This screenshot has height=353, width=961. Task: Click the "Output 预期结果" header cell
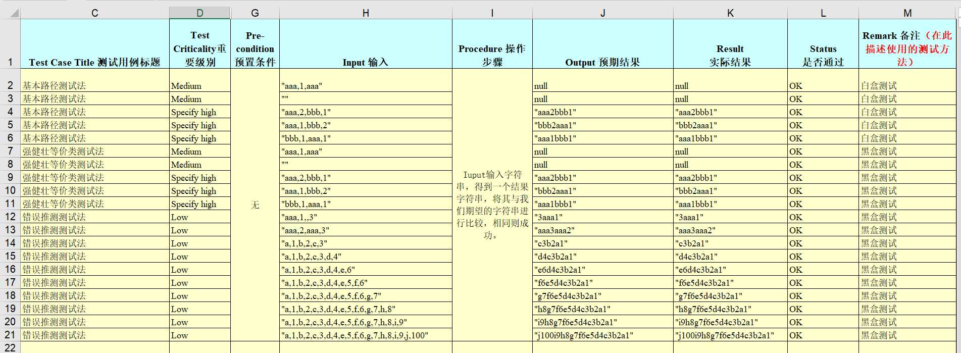(603, 44)
